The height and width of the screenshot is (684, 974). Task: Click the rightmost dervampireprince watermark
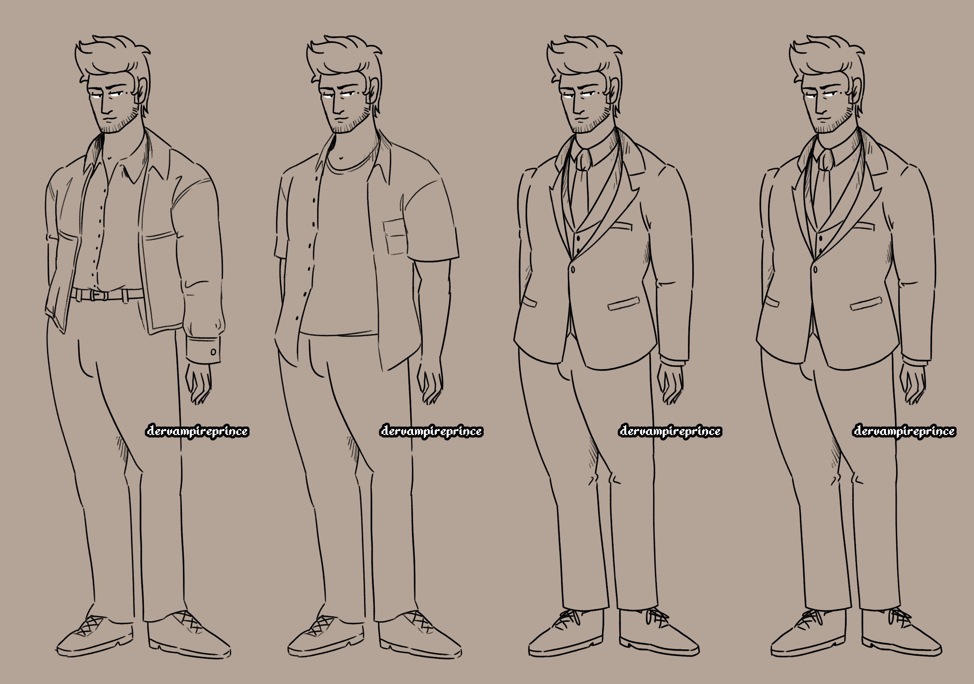pyautogui.click(x=904, y=431)
